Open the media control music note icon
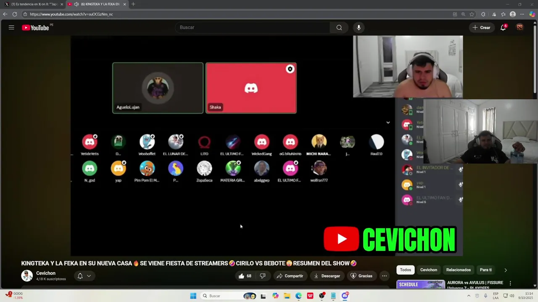The image size is (538, 302). pos(494,14)
